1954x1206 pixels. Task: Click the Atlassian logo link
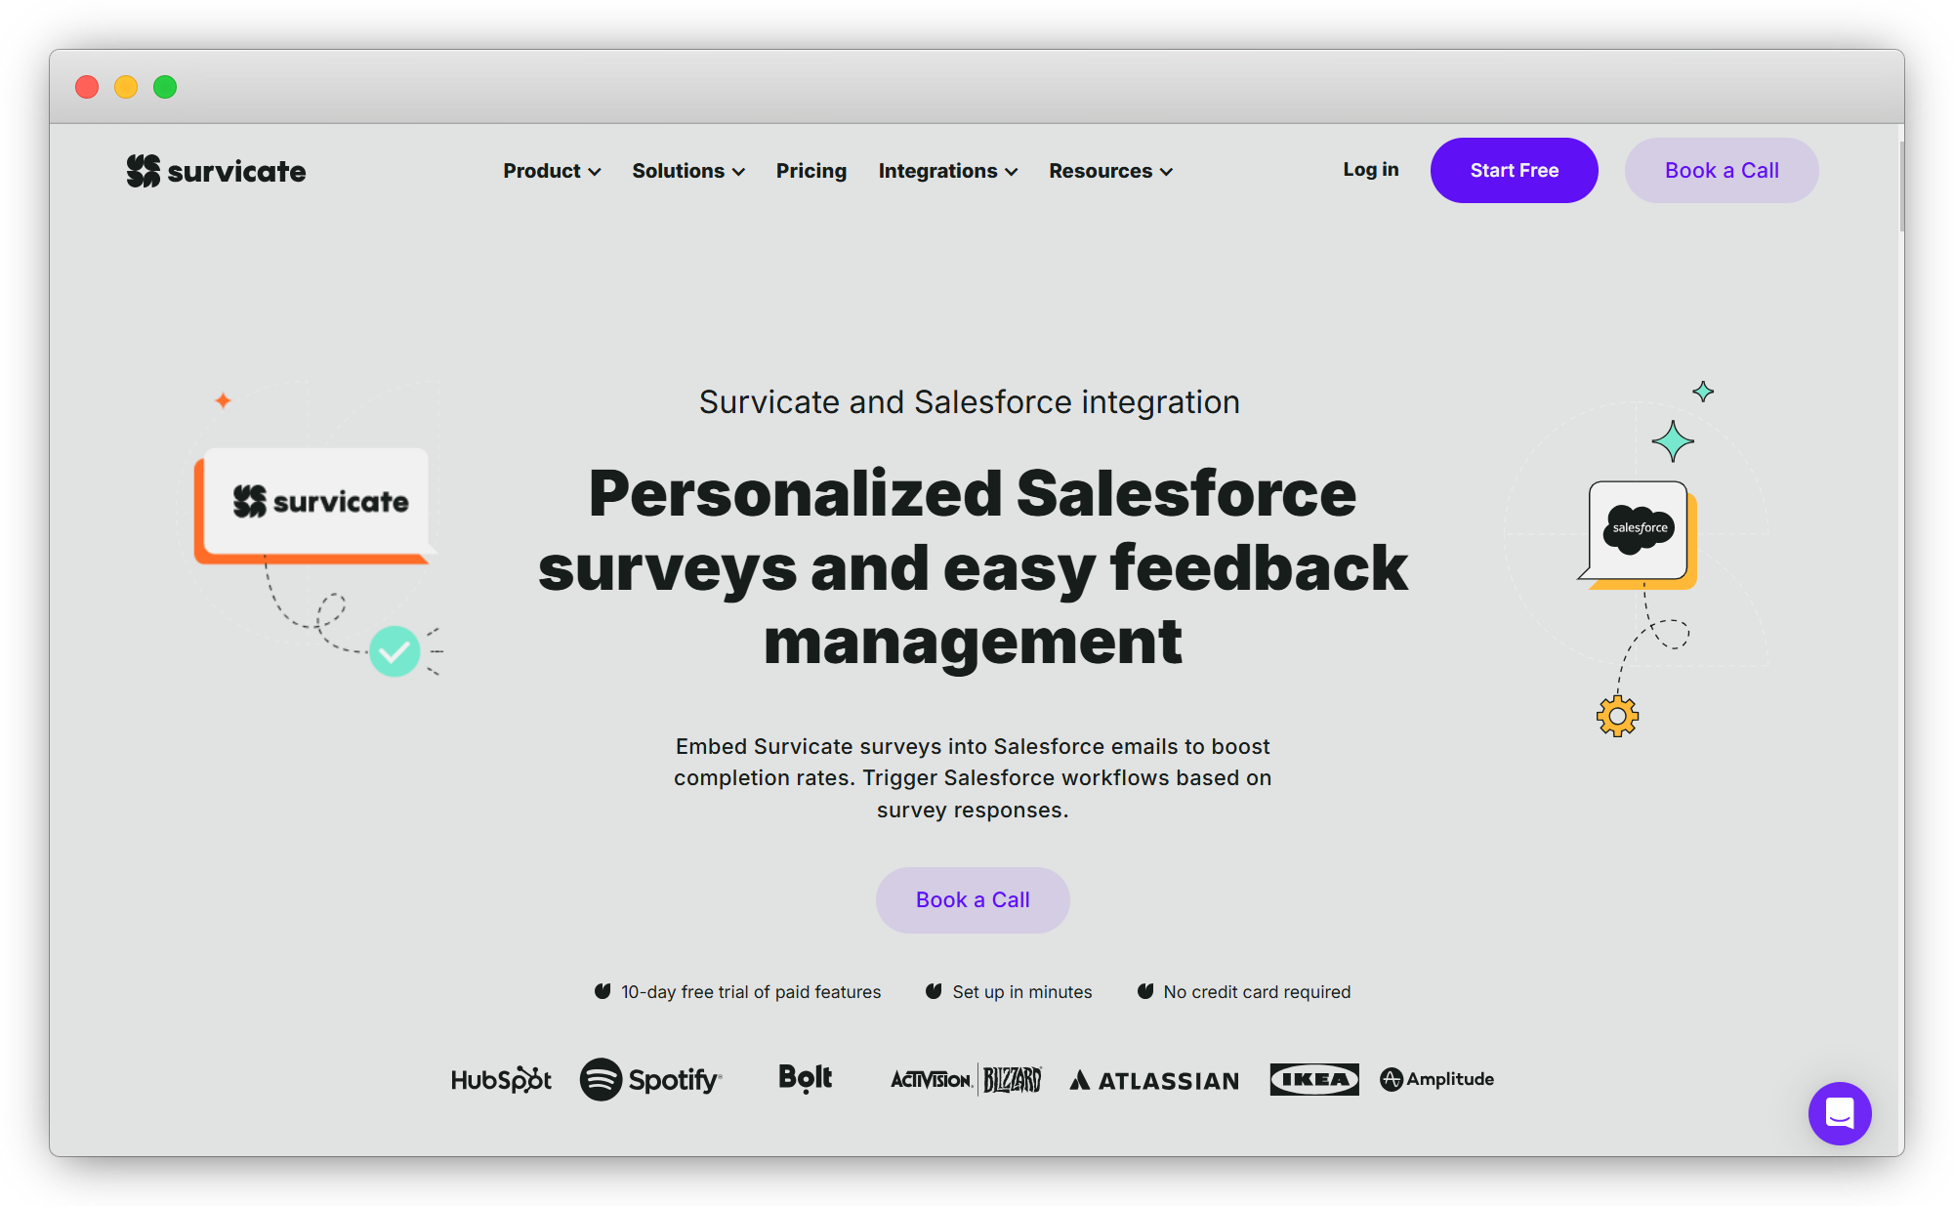click(1153, 1079)
